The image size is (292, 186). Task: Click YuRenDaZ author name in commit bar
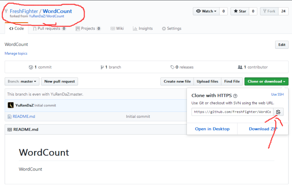coord(24,106)
